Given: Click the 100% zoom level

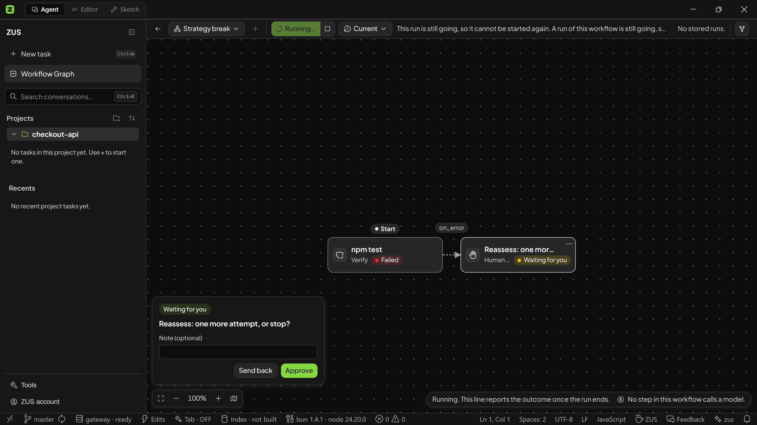Looking at the screenshot, I should (x=197, y=399).
